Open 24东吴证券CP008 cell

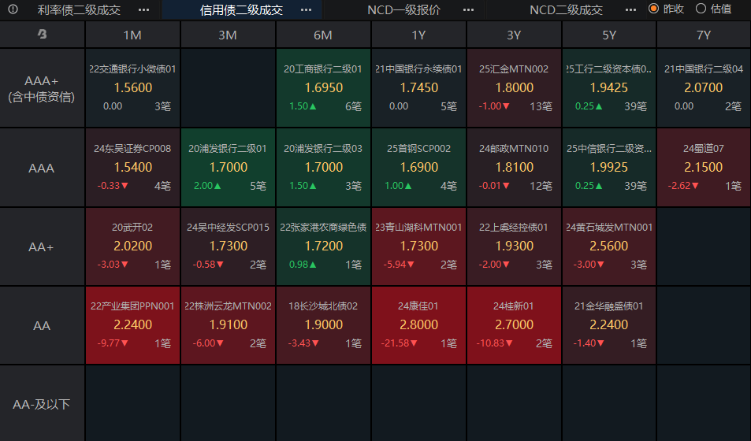point(132,168)
